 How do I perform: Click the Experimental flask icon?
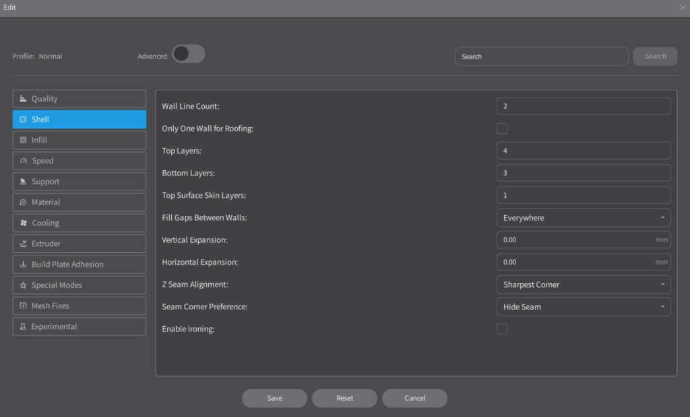point(23,326)
